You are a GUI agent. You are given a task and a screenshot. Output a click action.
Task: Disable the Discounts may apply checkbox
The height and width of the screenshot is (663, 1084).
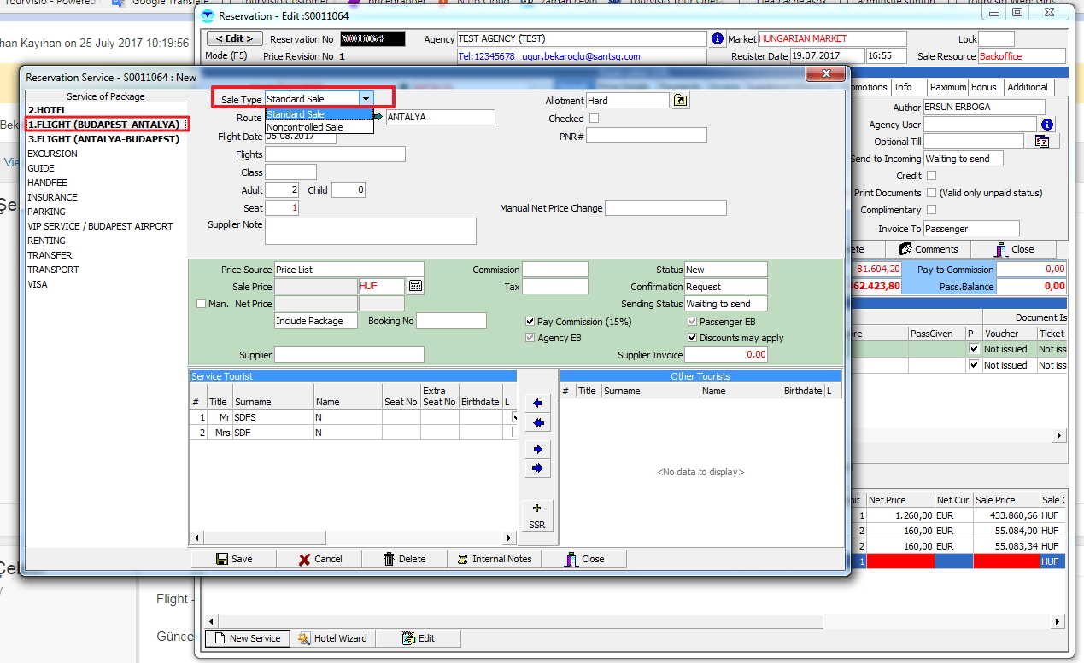(693, 338)
